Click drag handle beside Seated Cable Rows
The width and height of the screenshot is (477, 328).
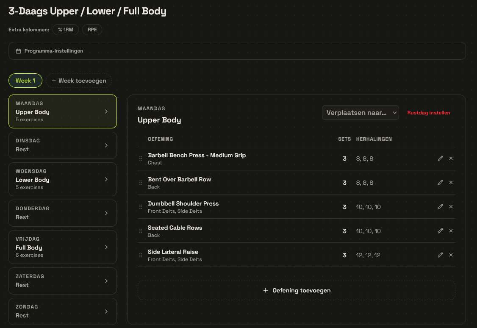click(x=141, y=231)
